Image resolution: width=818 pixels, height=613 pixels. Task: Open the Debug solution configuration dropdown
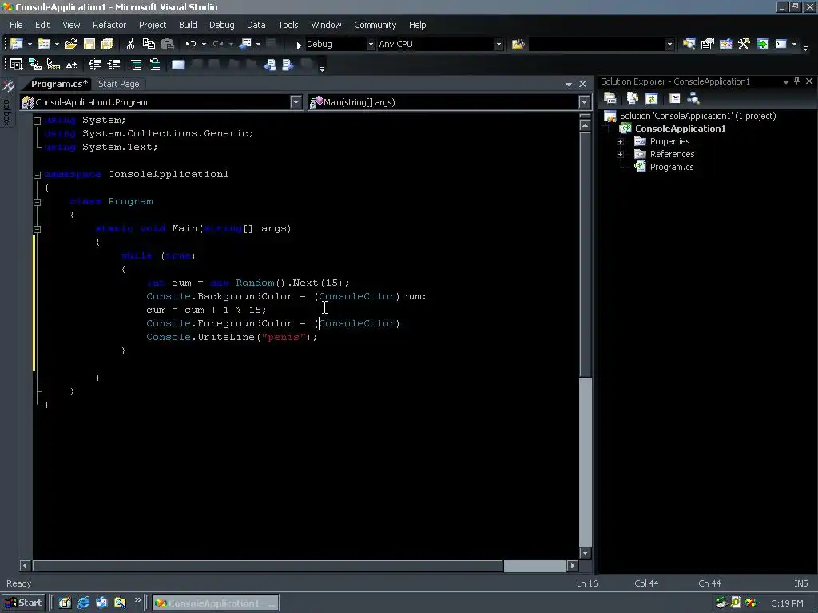coord(371,45)
